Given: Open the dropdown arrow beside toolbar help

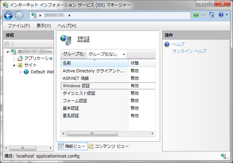Looking at the screenshot, I should 227,15.
